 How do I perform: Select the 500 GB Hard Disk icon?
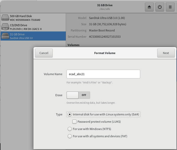5,18
